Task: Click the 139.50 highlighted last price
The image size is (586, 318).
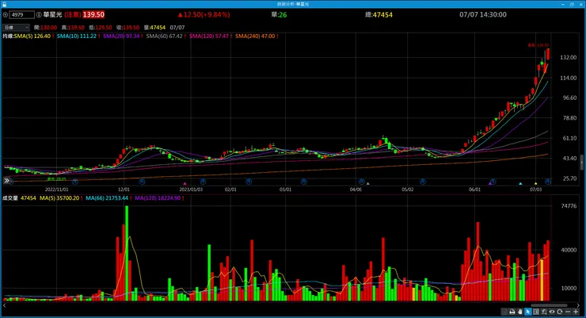Action: (x=93, y=14)
